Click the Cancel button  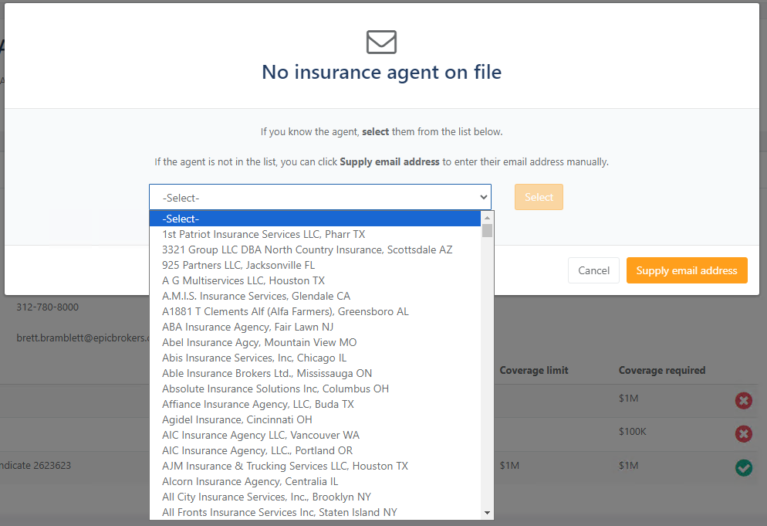593,270
